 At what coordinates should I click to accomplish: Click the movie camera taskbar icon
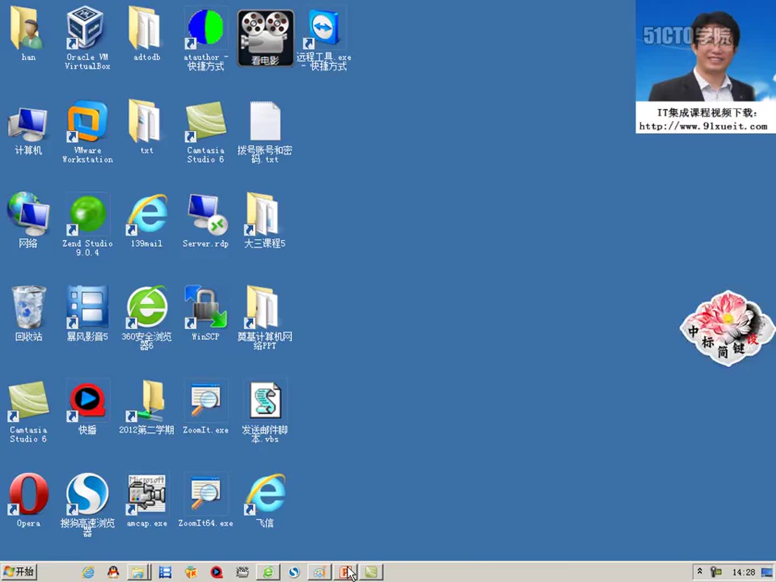242,572
